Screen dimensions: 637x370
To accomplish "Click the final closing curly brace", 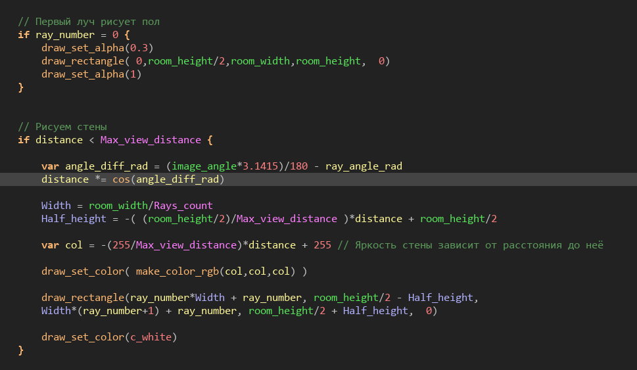I will [x=21, y=350].
